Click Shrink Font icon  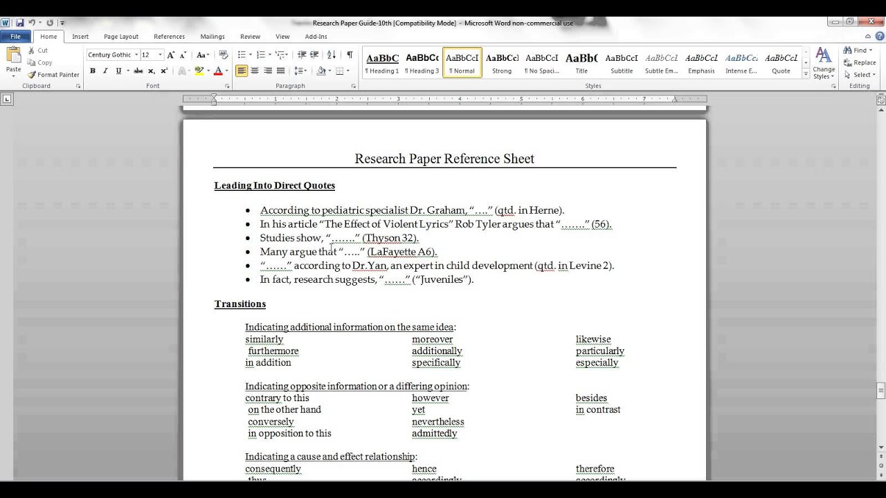[183, 55]
